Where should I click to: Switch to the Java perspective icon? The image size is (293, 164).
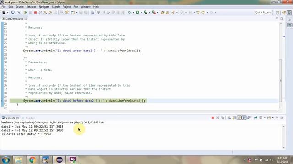pos(284,12)
